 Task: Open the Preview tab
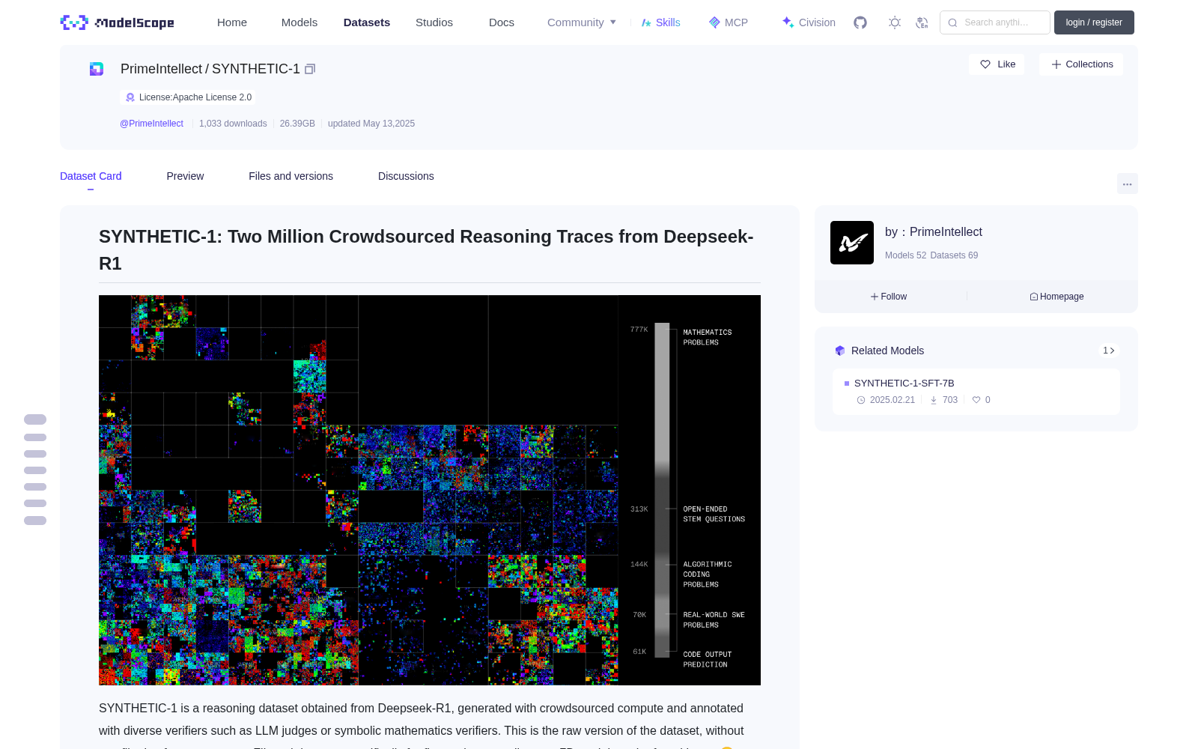click(185, 176)
